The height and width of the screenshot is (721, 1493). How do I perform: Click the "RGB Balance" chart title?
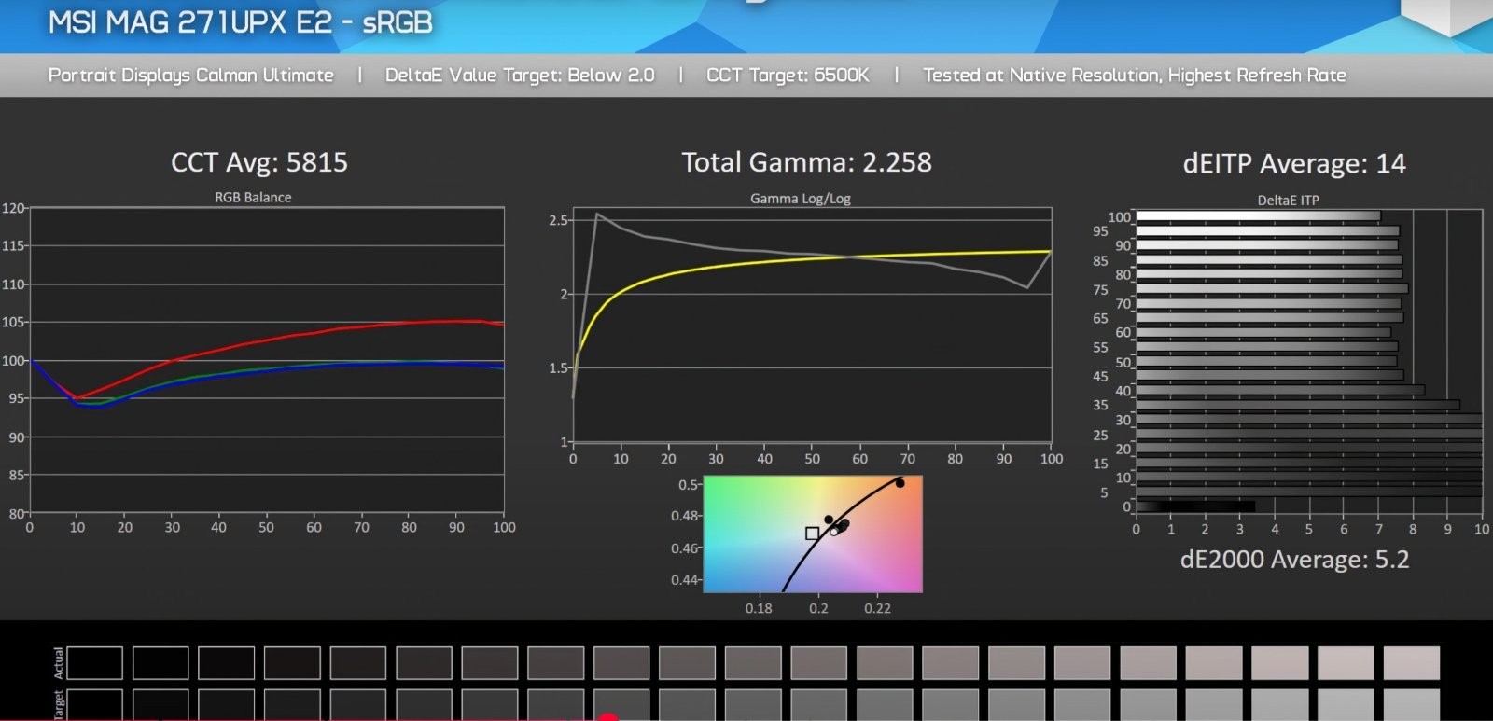tap(253, 198)
